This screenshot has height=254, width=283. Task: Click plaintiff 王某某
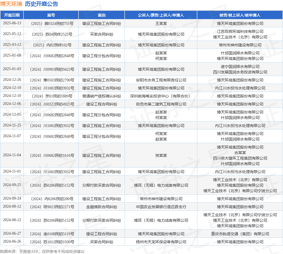point(161,24)
